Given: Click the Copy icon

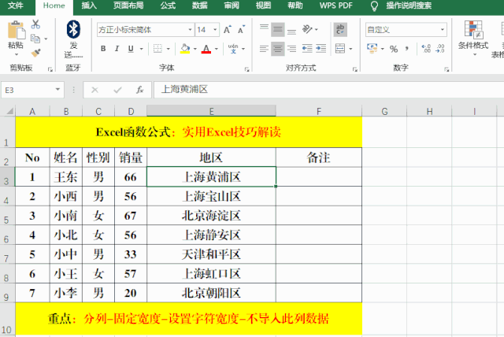Looking at the screenshot, I should click(35, 39).
